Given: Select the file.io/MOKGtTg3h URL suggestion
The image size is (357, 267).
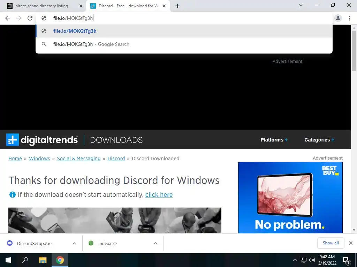Looking at the screenshot, I should tap(184, 31).
